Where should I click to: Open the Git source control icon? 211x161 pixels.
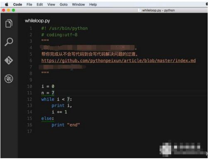[x=9, y=60]
